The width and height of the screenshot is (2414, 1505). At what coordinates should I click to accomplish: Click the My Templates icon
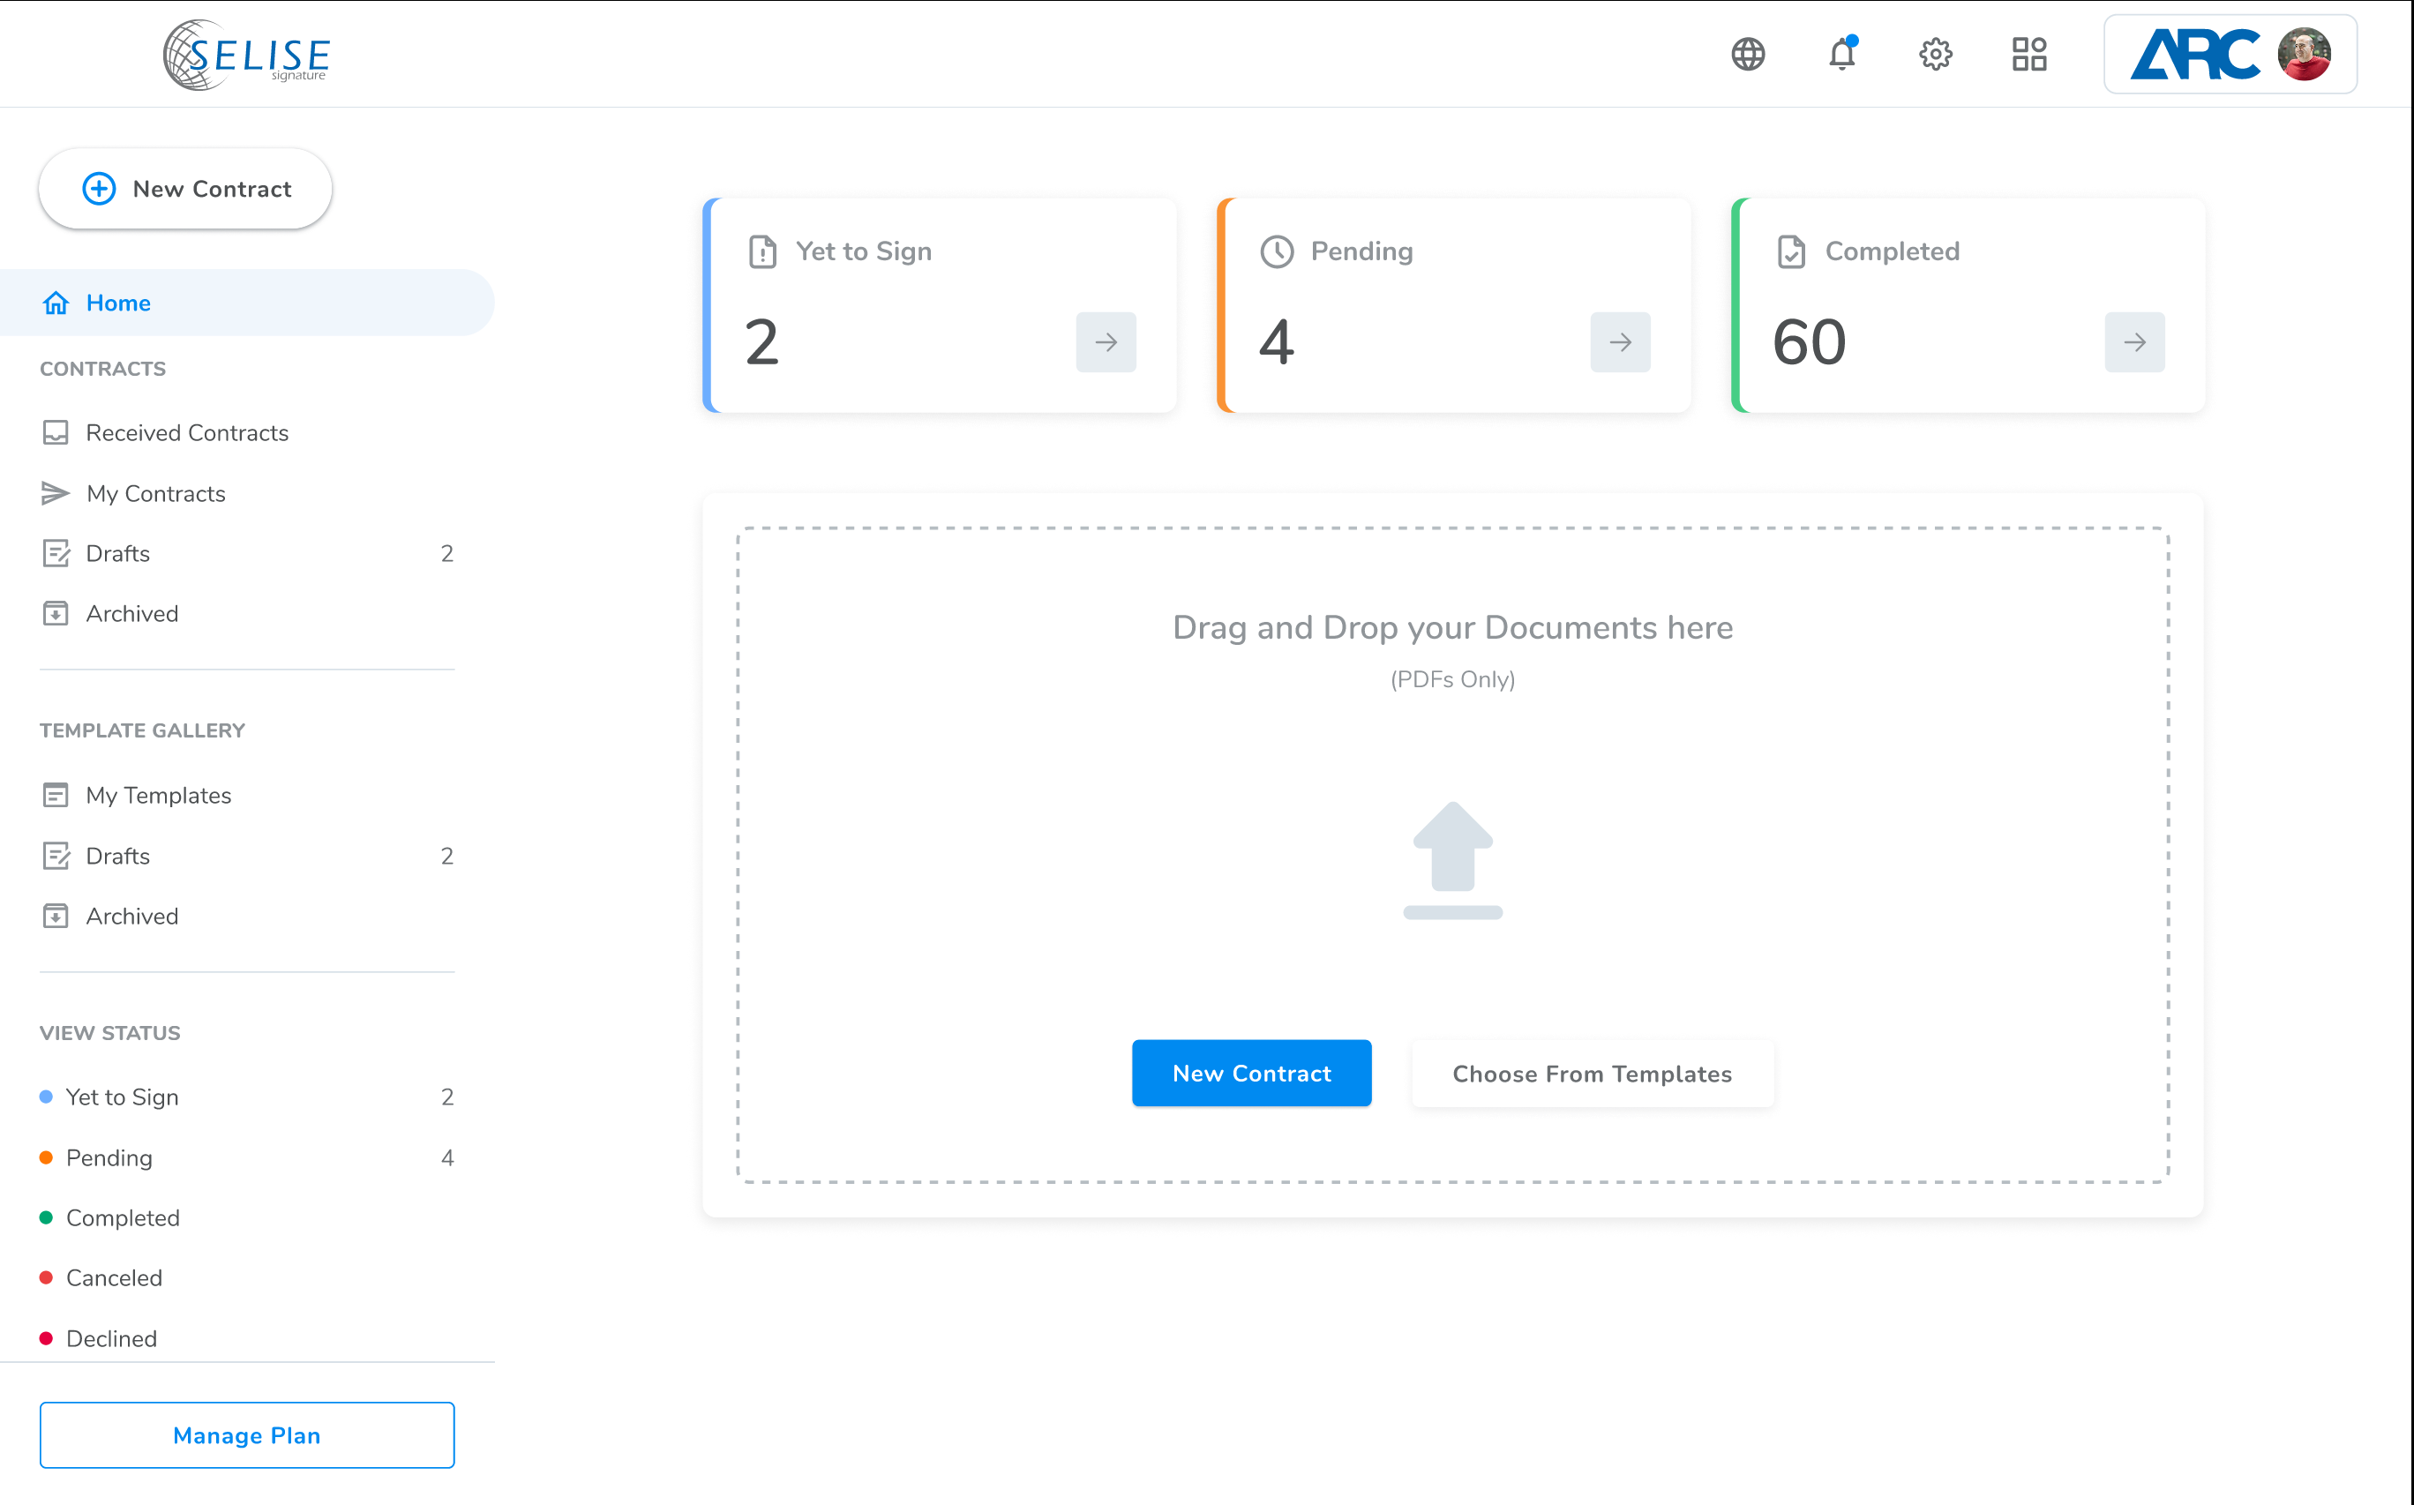coord(56,794)
